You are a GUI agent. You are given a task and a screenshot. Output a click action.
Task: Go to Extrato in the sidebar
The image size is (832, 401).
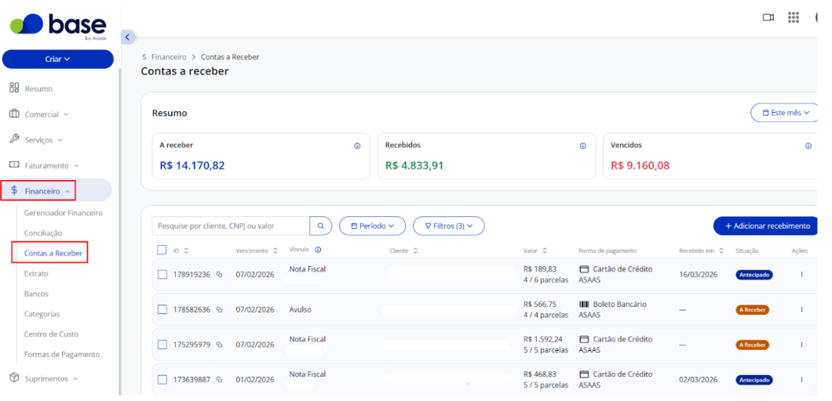[x=36, y=274]
